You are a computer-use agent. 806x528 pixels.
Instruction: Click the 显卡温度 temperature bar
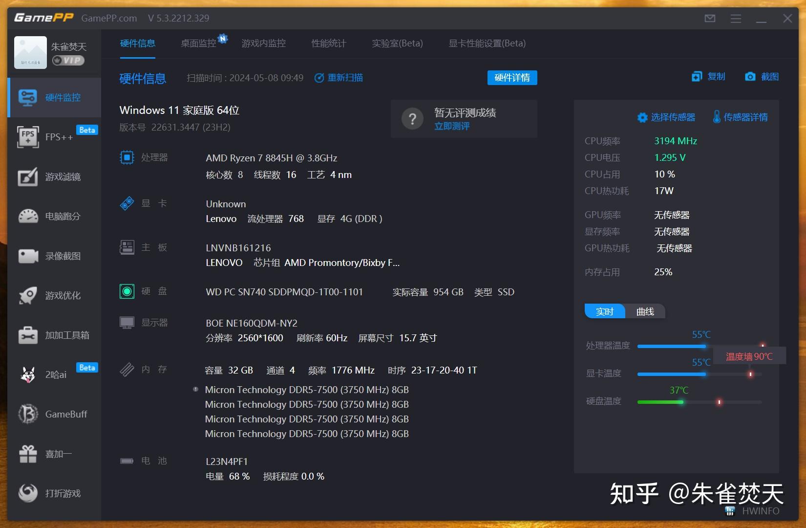(x=700, y=374)
